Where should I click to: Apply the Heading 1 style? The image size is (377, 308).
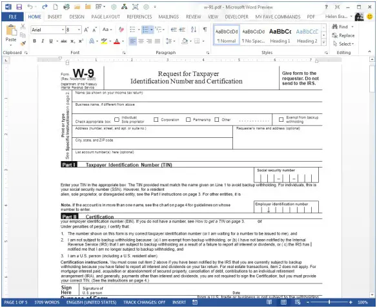[280, 35]
